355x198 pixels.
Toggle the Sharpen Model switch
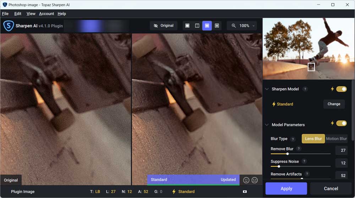pyautogui.click(x=342, y=89)
